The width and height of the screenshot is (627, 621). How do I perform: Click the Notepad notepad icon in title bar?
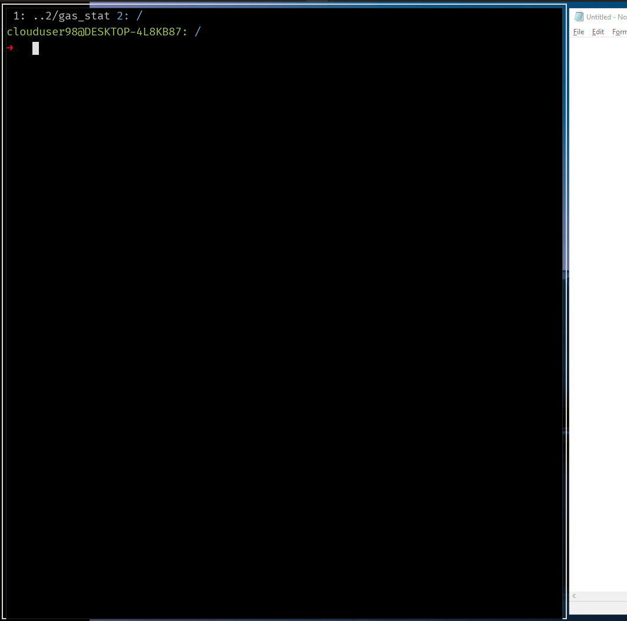pos(578,17)
